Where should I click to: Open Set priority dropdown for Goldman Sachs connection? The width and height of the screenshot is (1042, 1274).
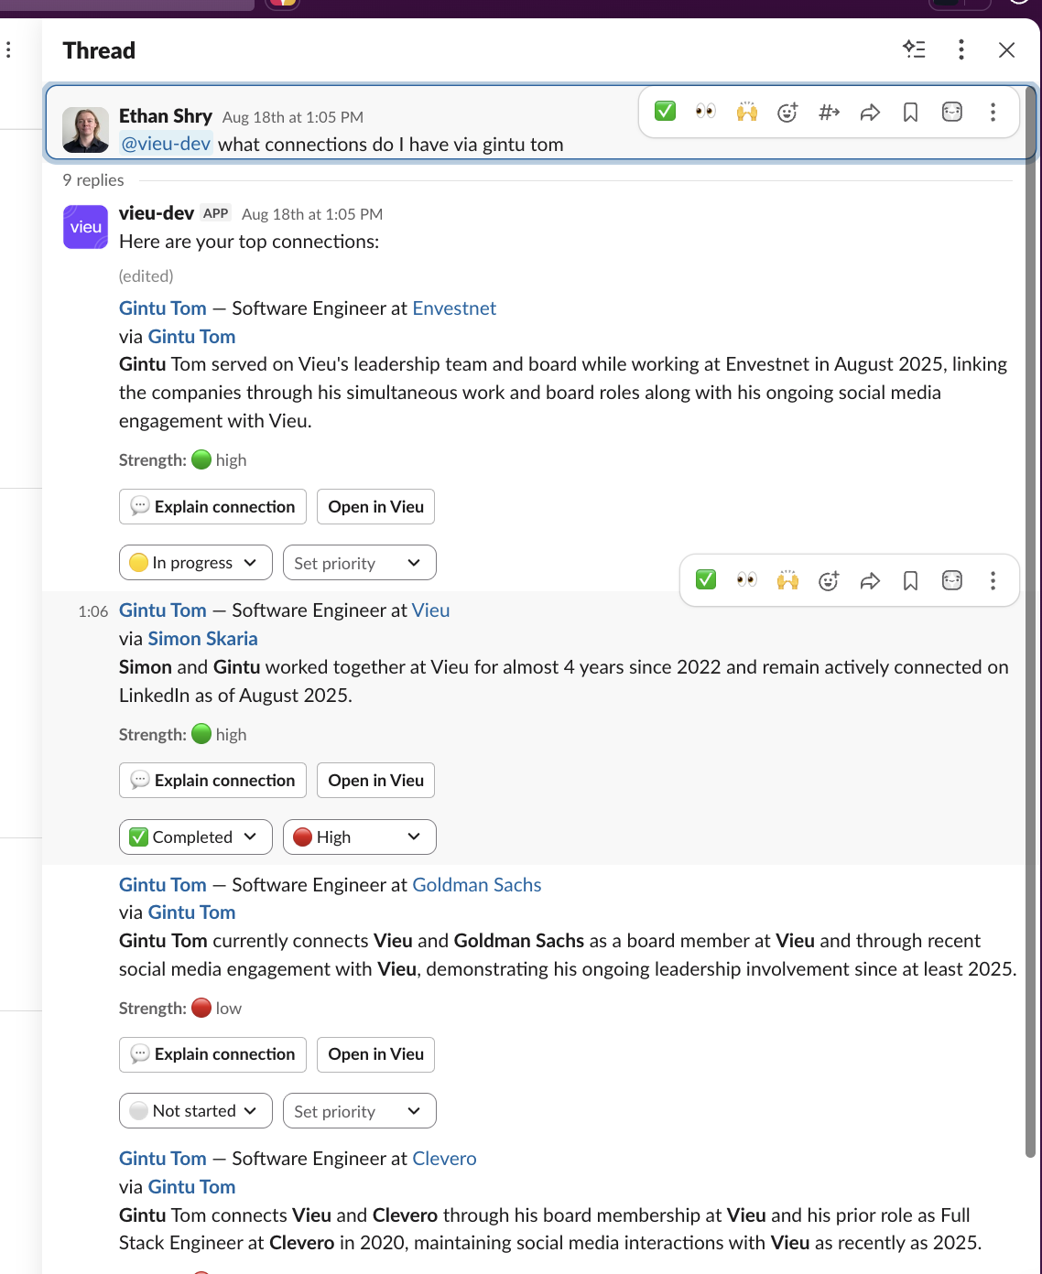click(x=360, y=1110)
